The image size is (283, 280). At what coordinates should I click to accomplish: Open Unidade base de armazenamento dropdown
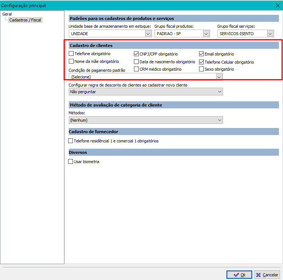[x=148, y=34]
